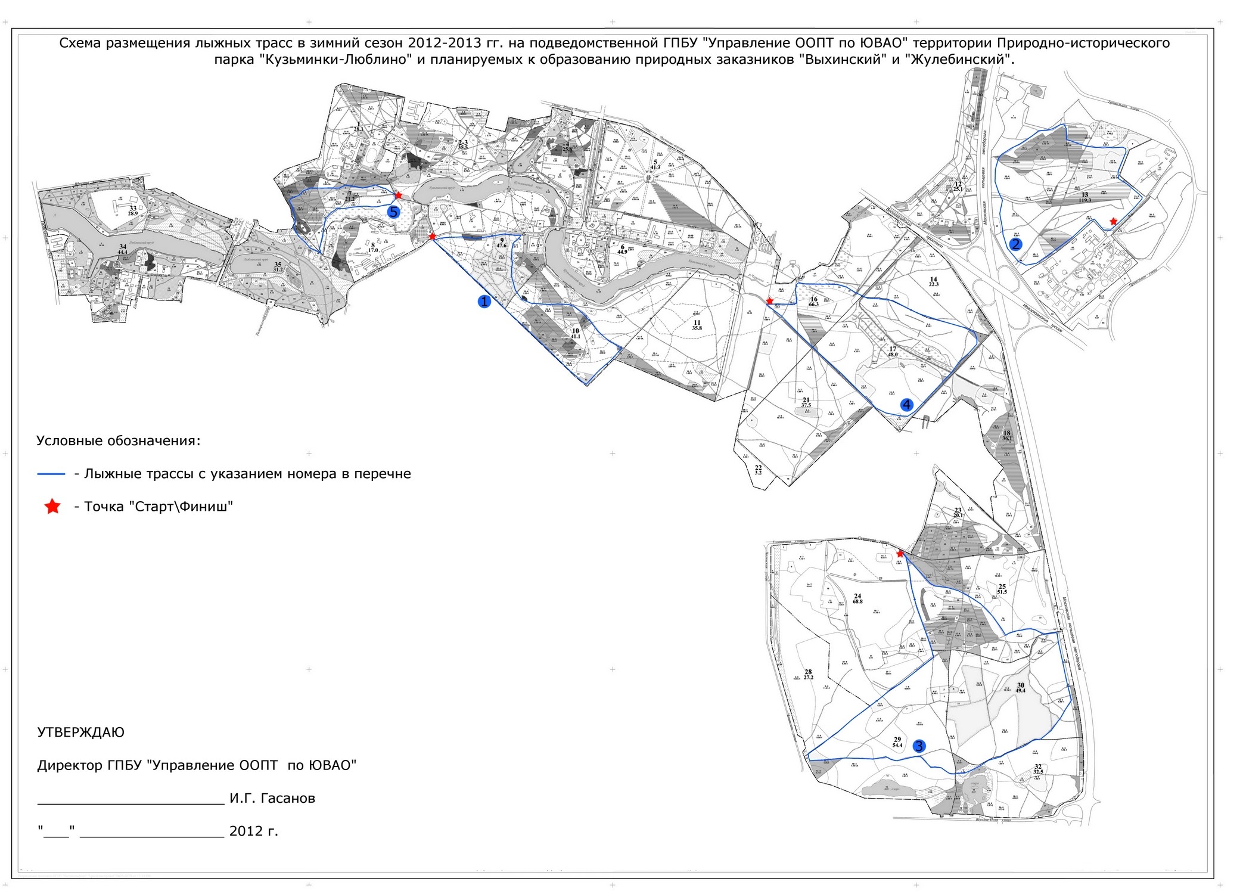Click quarter label '18 36.1' on the map
The height and width of the screenshot is (894, 1243).
click(1007, 436)
